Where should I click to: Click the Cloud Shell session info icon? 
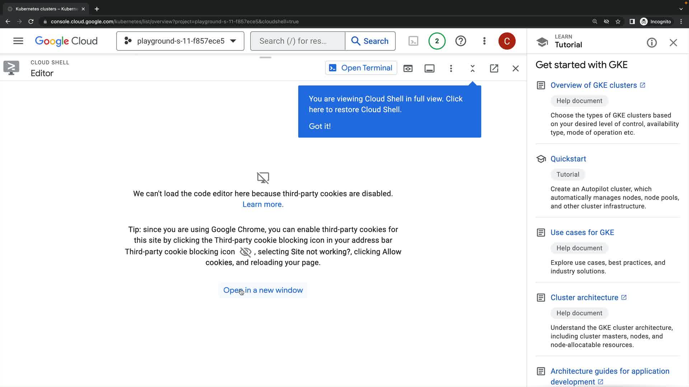click(430, 68)
